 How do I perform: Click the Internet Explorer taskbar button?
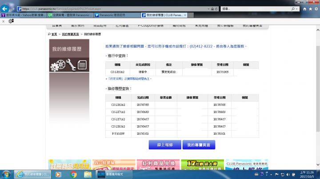[x=32, y=175]
